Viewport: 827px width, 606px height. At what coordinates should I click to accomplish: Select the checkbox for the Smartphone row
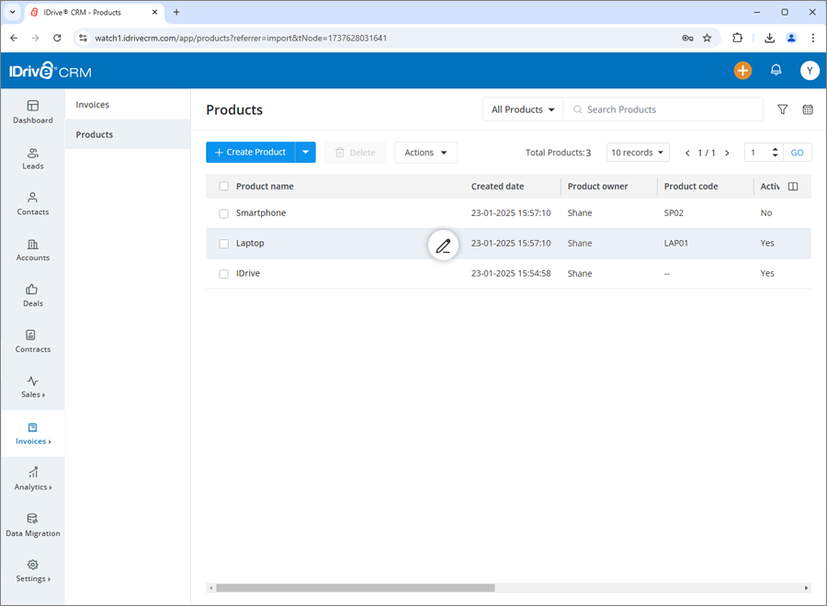223,212
